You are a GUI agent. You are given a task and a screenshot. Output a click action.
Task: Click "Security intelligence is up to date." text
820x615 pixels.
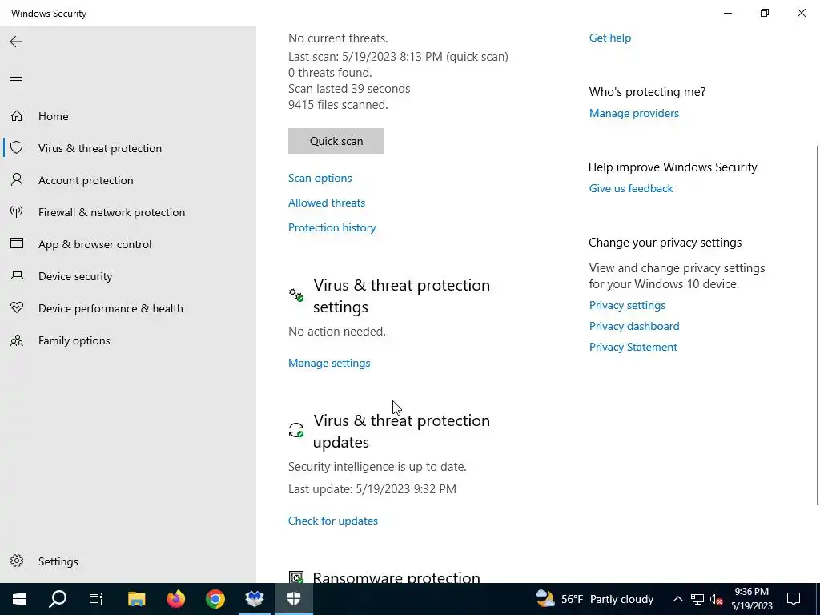378,467
